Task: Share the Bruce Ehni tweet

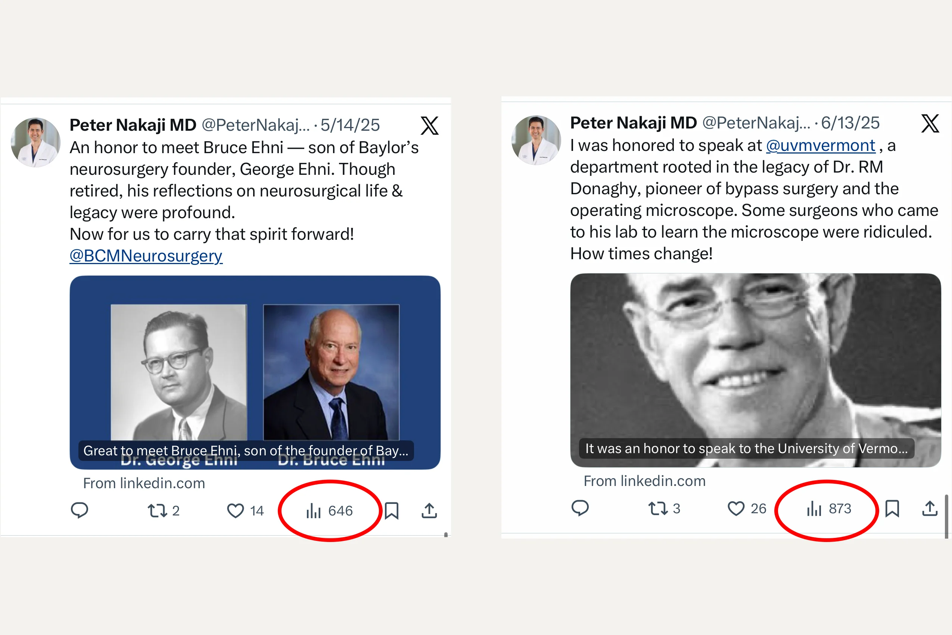Action: pos(429,510)
